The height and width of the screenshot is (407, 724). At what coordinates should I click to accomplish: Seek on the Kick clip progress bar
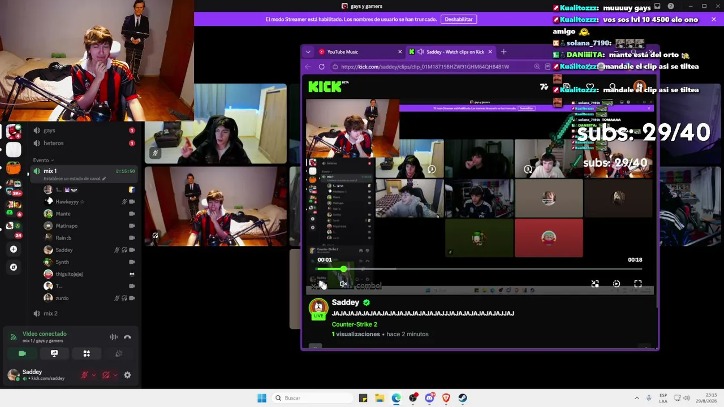[479, 269]
